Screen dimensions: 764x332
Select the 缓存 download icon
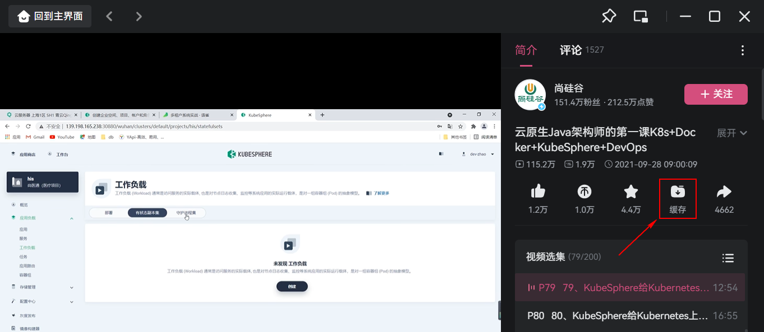click(x=678, y=193)
